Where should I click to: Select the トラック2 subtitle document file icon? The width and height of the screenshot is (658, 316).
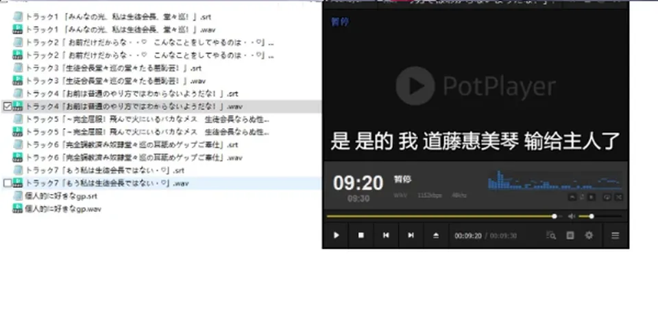pyautogui.click(x=18, y=42)
